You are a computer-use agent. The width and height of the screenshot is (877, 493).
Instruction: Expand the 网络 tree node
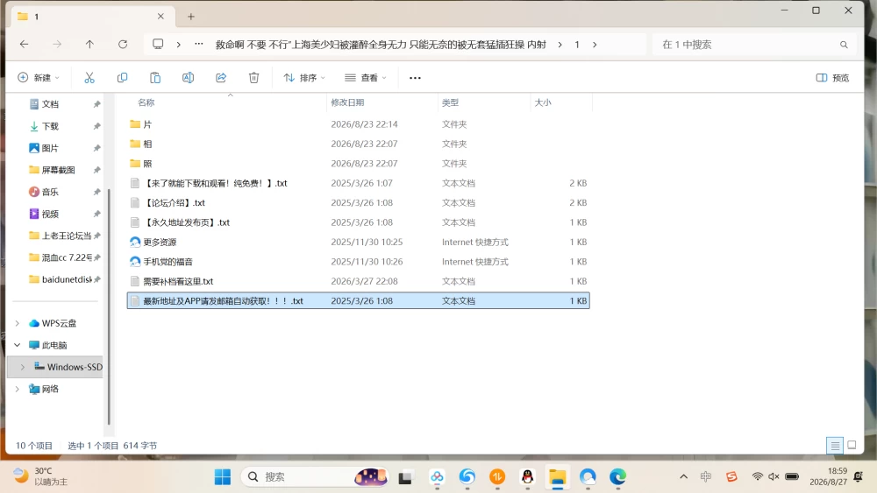18,389
